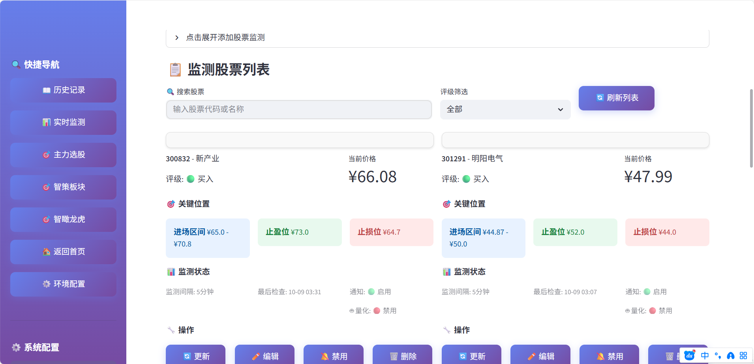Disable monitoring for 300832 with 禁用 button
Viewport: 754px width, 364px height.
(x=333, y=356)
